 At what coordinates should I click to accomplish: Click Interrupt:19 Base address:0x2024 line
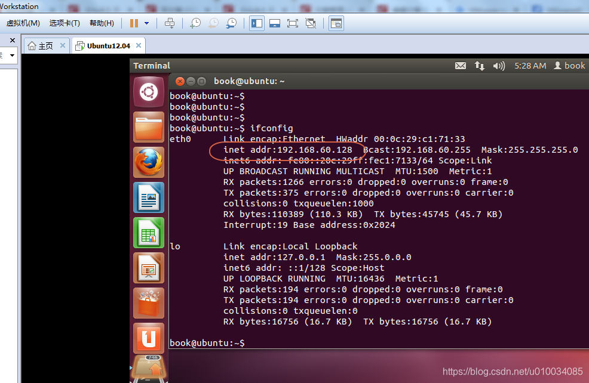click(x=309, y=225)
